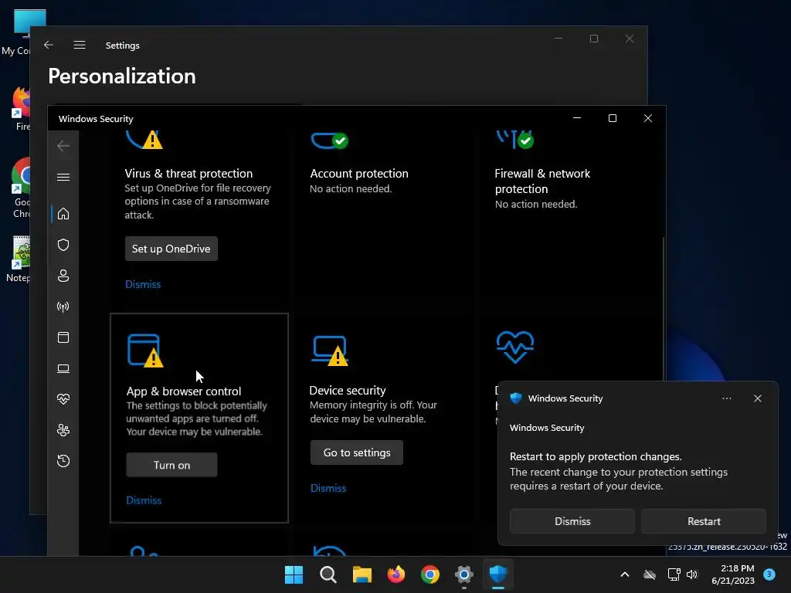The height and width of the screenshot is (593, 791).
Task: Open Account protection person sidebar icon
Action: click(x=63, y=276)
